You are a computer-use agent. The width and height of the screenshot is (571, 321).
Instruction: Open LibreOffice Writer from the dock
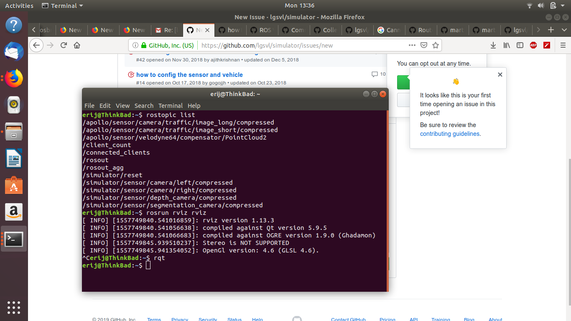tap(14, 159)
